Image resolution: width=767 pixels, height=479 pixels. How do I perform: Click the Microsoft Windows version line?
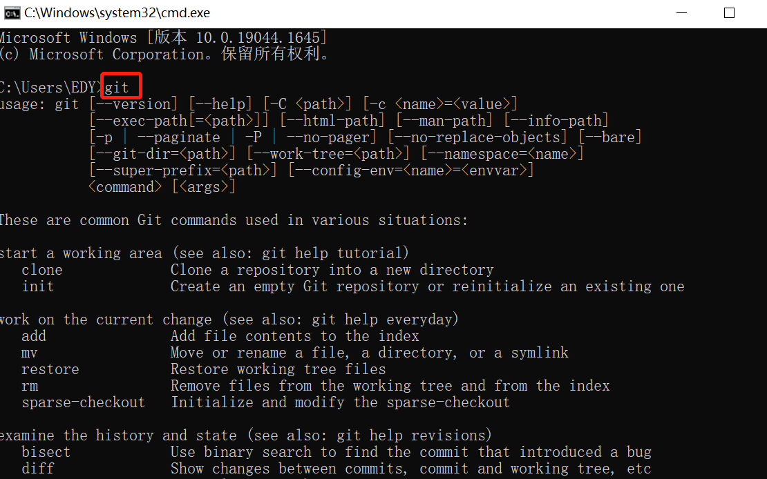[x=163, y=38]
